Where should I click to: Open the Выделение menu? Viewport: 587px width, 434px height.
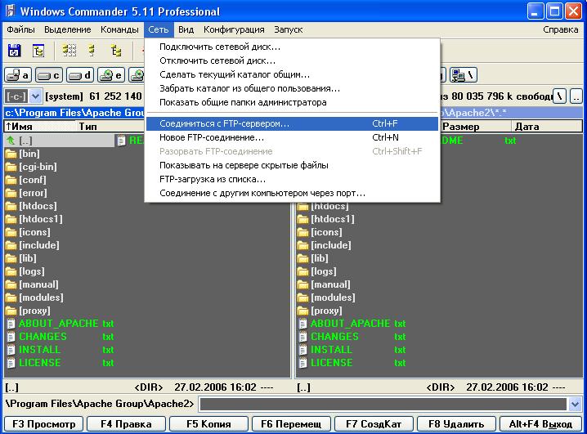pyautogui.click(x=67, y=29)
